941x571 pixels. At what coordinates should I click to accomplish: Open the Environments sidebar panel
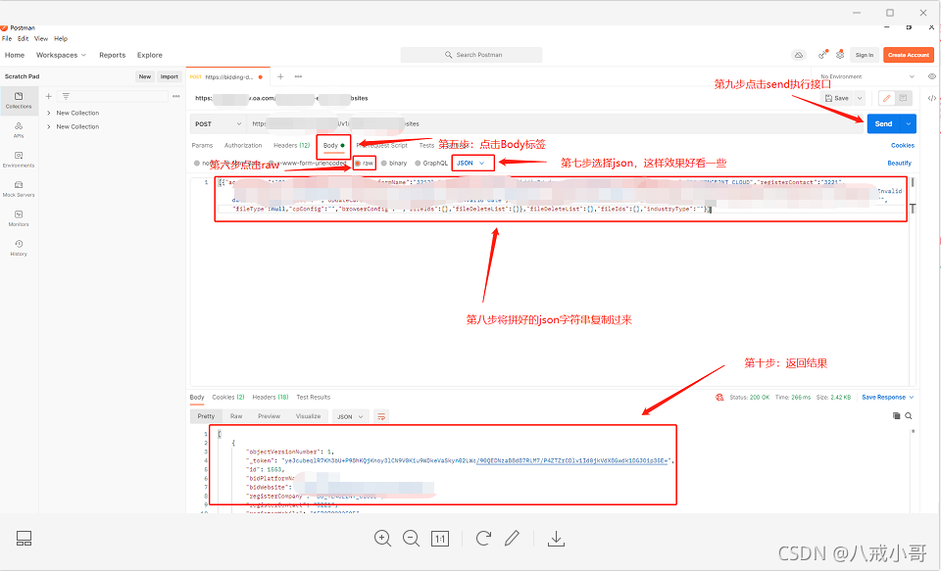click(19, 159)
